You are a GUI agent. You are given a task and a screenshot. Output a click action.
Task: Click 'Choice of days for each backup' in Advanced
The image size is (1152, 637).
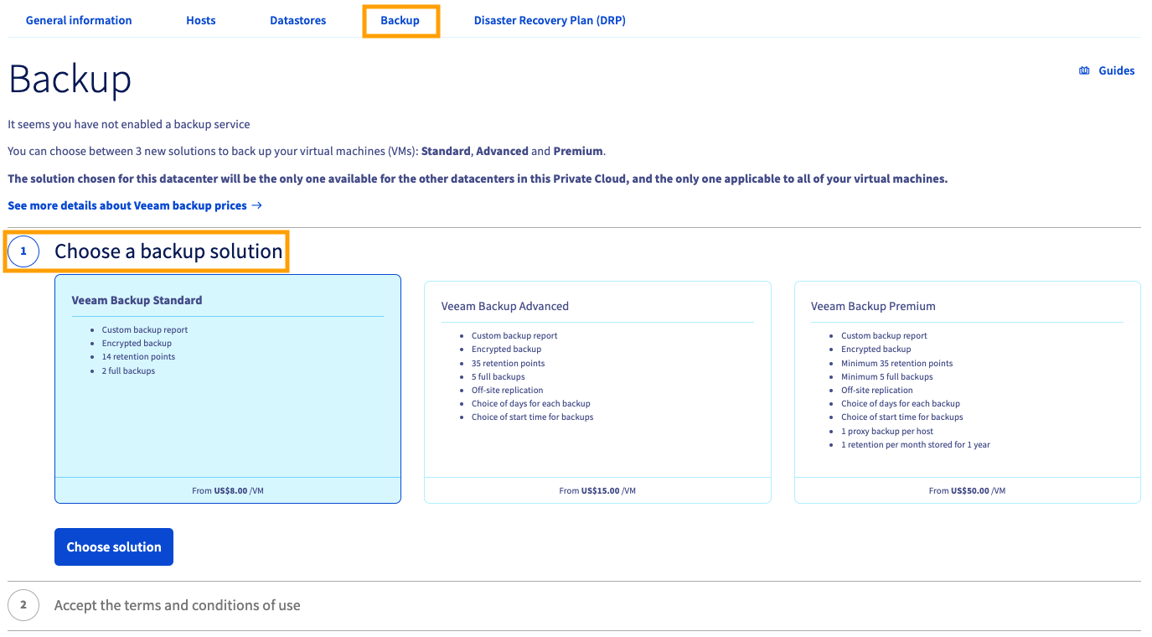coord(530,403)
